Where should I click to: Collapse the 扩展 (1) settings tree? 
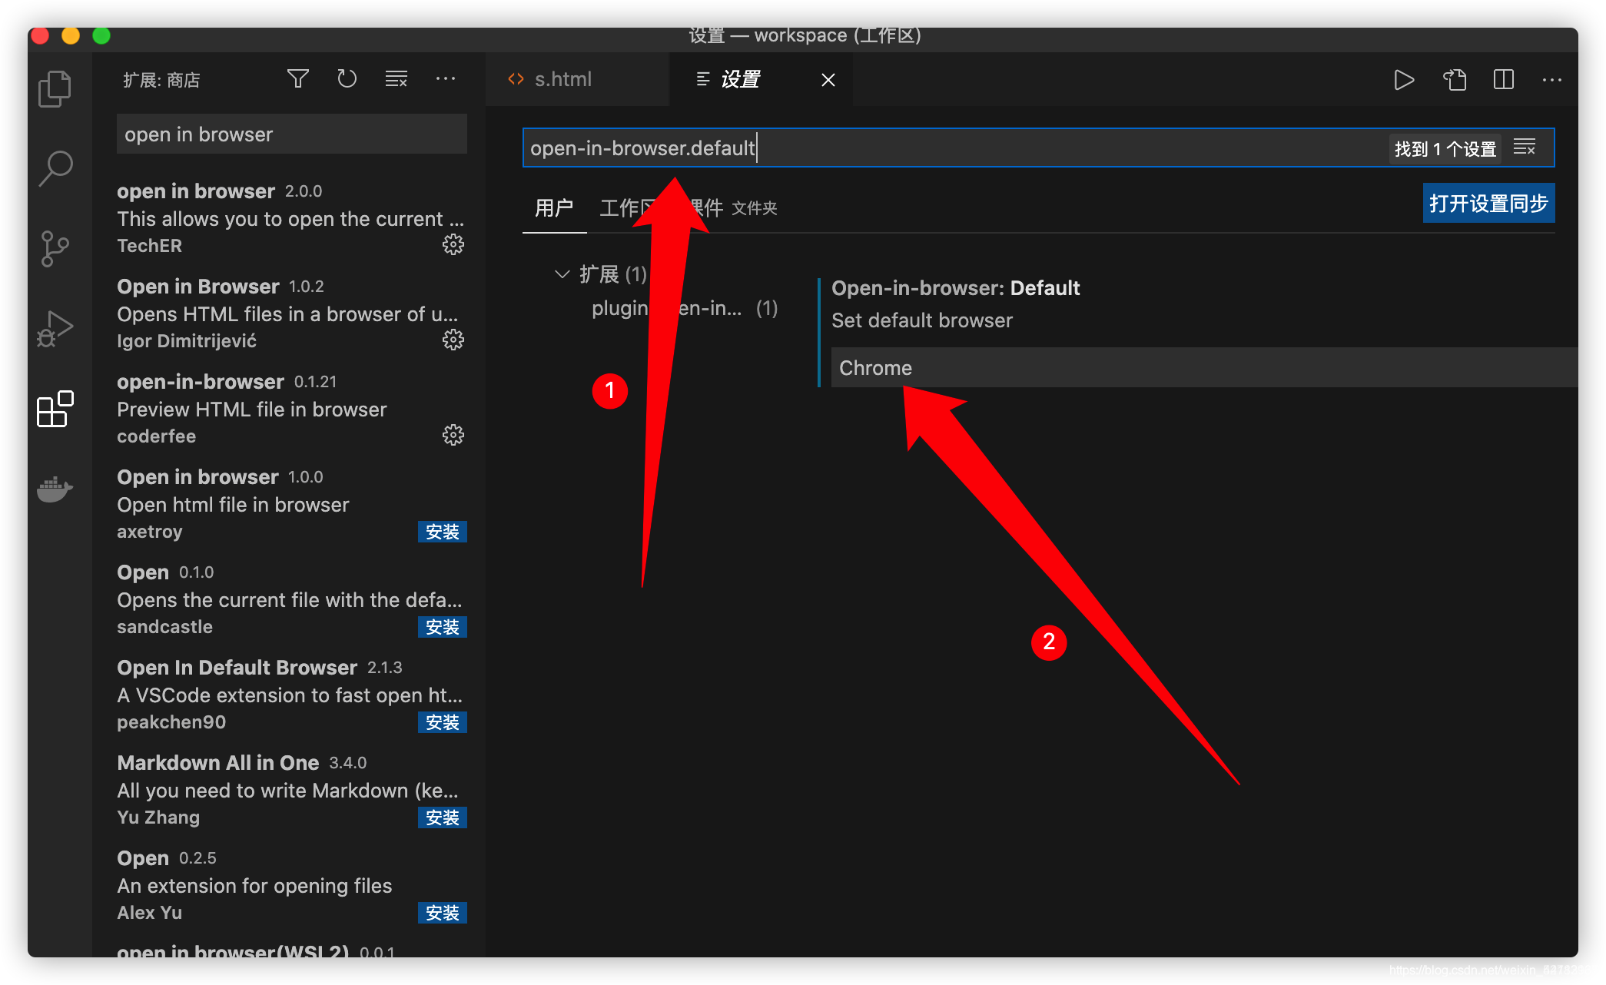pyautogui.click(x=562, y=274)
